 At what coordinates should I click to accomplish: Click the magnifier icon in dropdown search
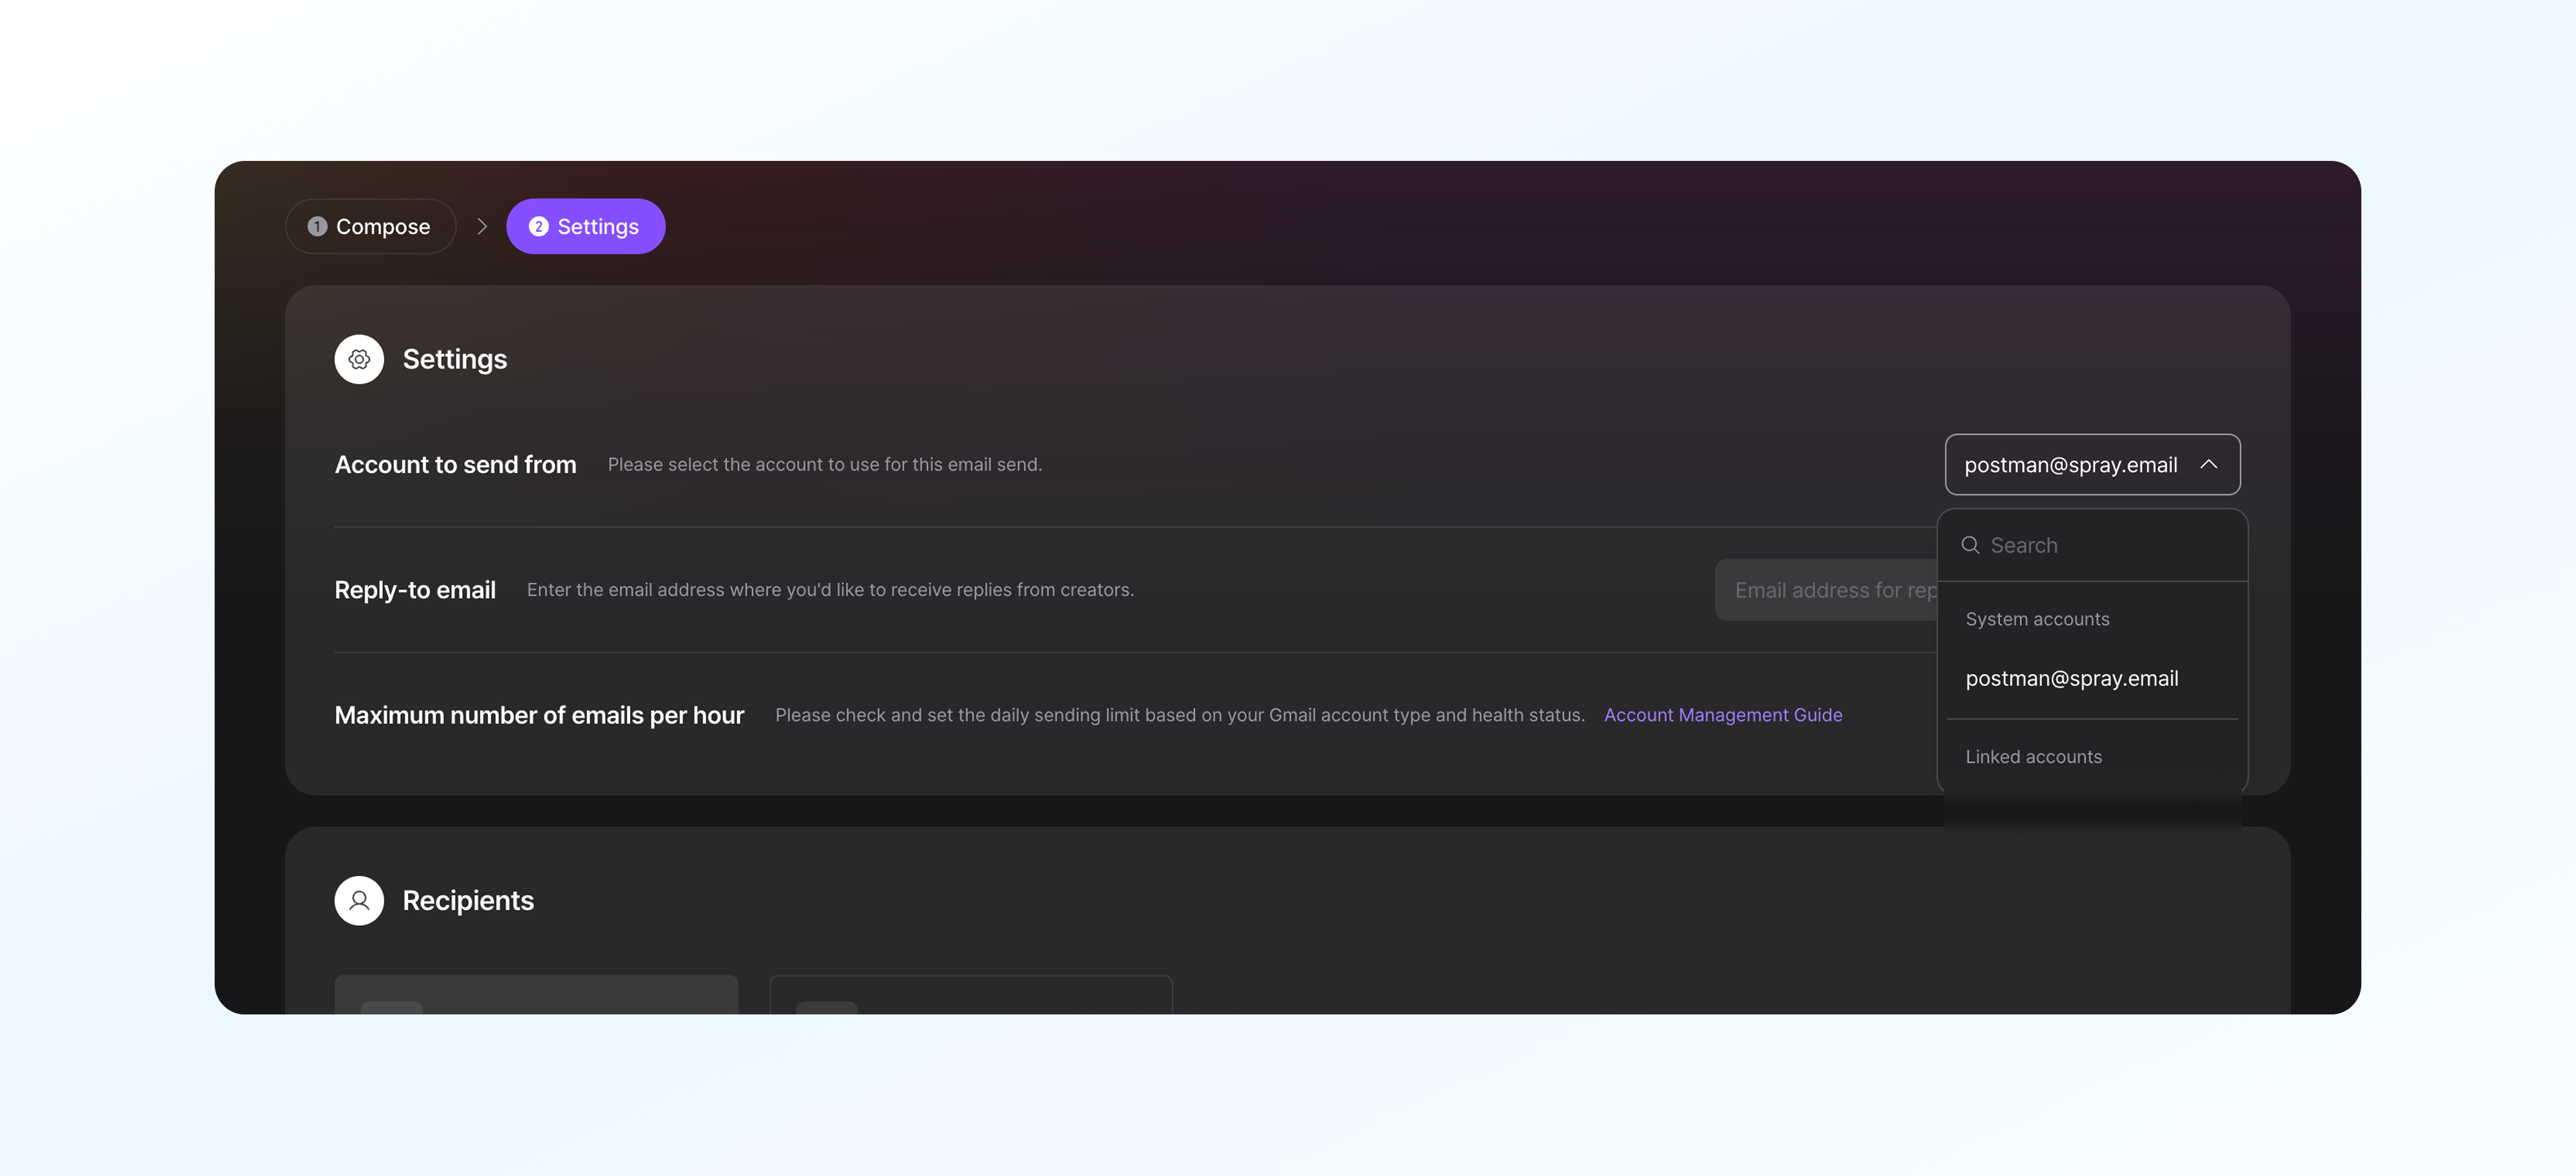pyautogui.click(x=1970, y=546)
